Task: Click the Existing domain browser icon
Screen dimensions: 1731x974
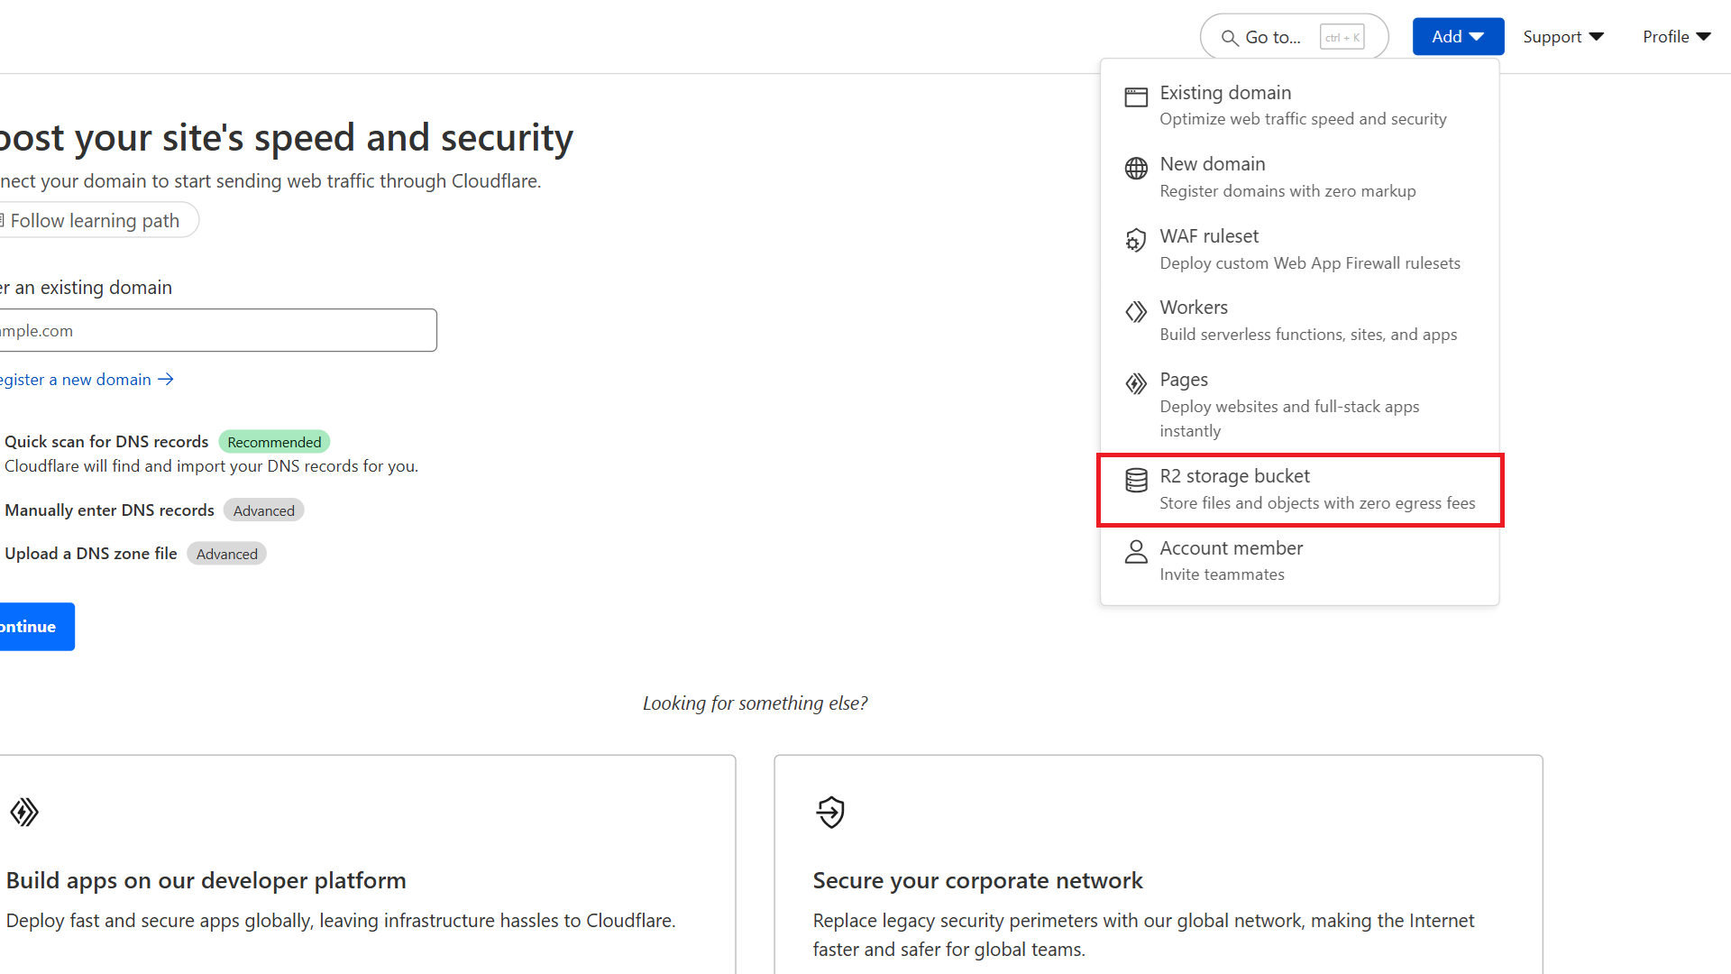Action: click(1136, 96)
